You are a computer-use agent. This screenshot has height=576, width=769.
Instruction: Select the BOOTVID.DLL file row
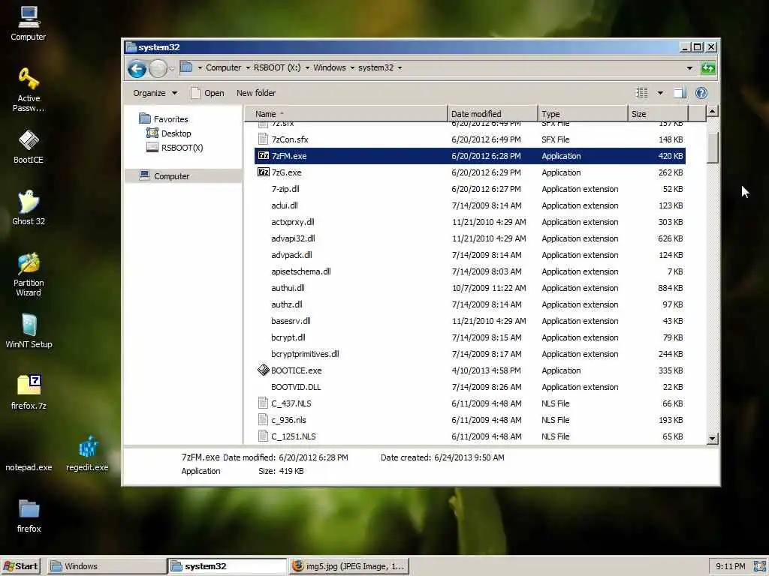pos(470,387)
